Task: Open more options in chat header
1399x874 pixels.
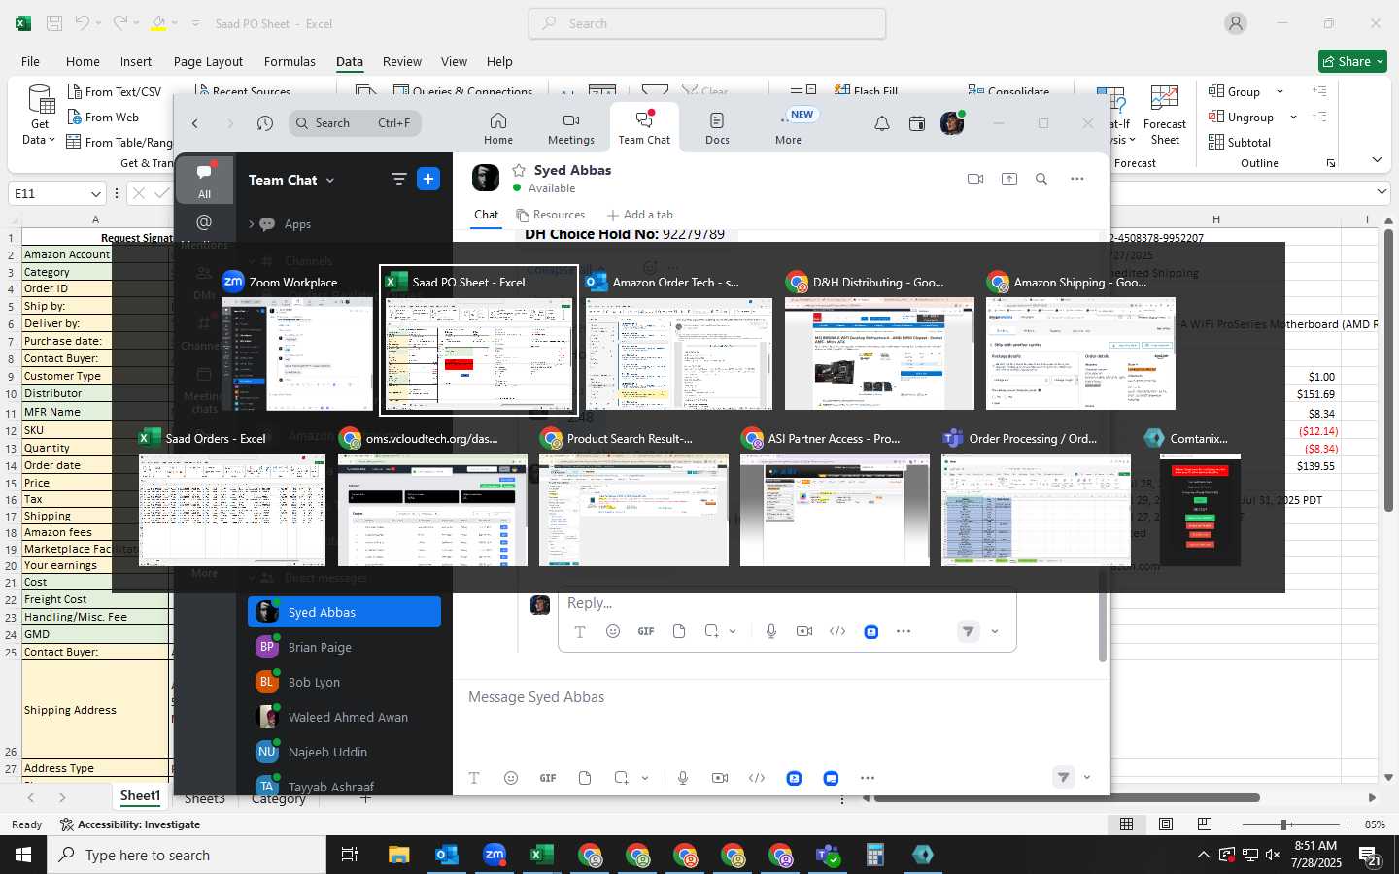Action: coord(1077,179)
